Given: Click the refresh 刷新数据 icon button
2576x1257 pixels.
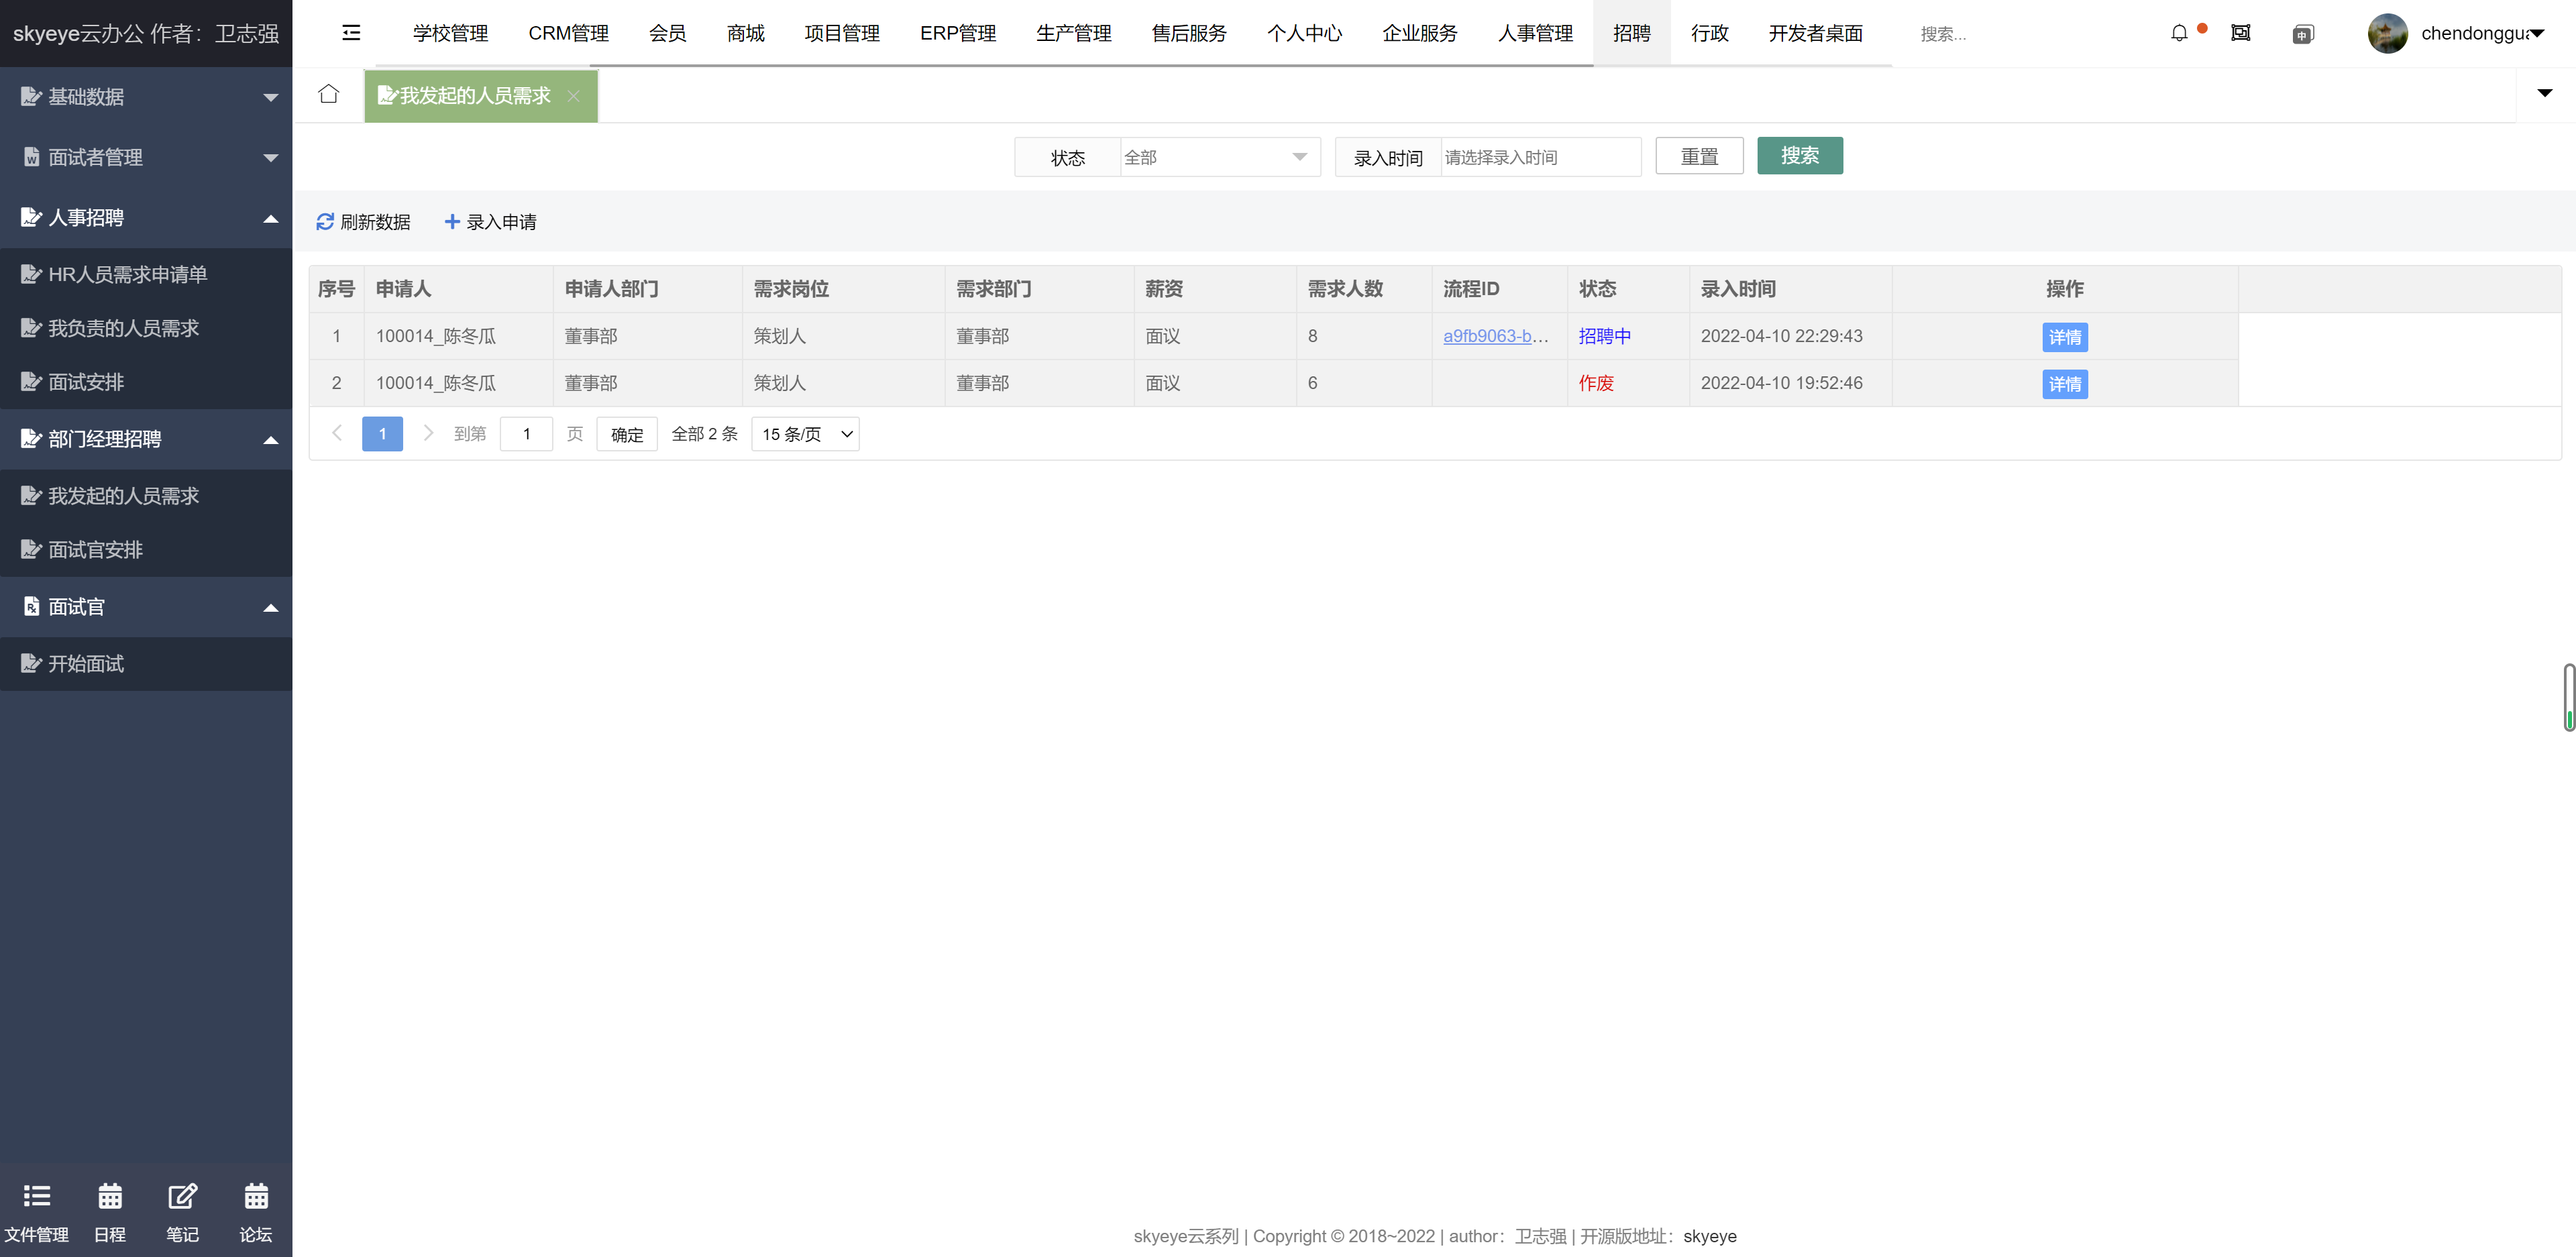Looking at the screenshot, I should pos(363,222).
